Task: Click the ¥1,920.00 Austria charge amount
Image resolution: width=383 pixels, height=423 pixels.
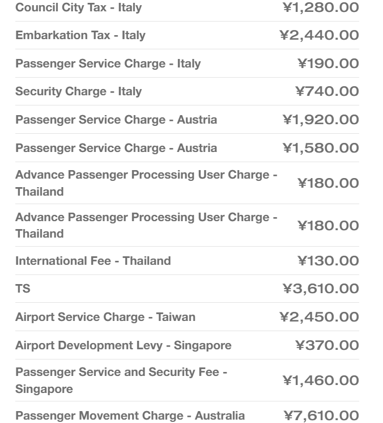Action: (x=321, y=120)
